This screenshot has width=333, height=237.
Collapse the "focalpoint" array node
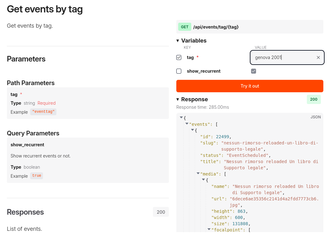(x=209, y=229)
